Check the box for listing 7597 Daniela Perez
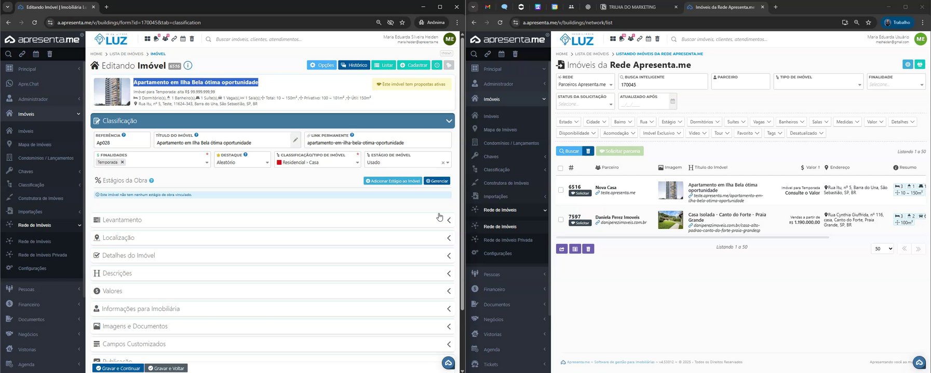 (x=560, y=220)
